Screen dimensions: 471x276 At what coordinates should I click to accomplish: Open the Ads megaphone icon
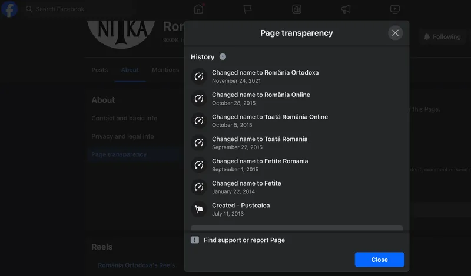(x=346, y=9)
